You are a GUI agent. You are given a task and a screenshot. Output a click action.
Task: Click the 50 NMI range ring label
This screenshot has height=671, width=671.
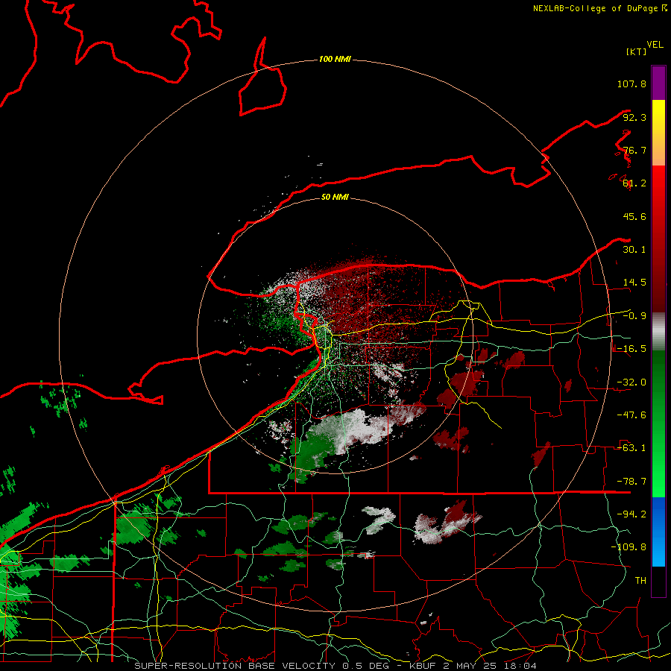coord(335,197)
